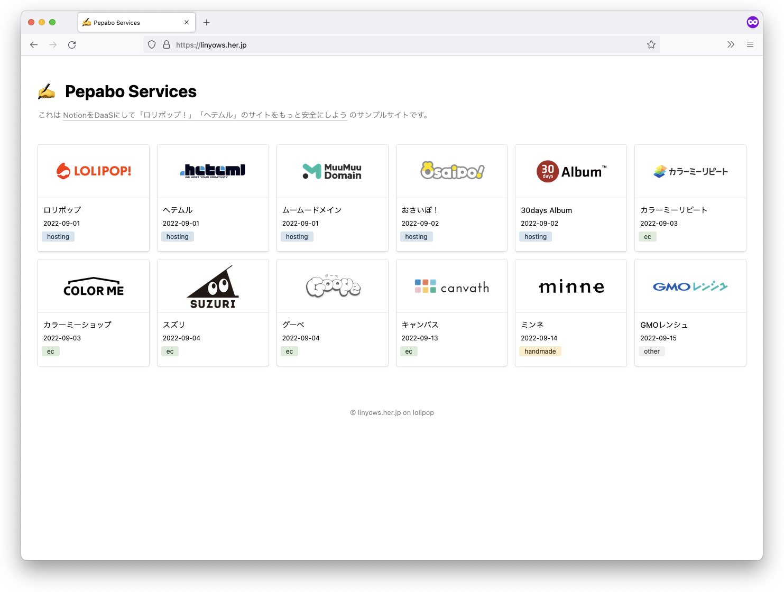
Task: Click the Osaipo! logo
Action: (x=451, y=171)
